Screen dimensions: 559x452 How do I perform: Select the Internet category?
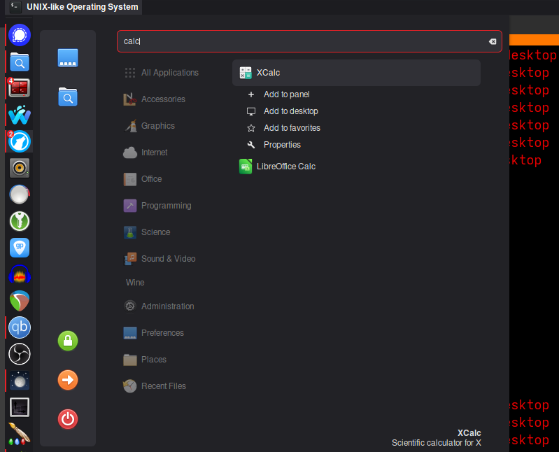click(146, 153)
